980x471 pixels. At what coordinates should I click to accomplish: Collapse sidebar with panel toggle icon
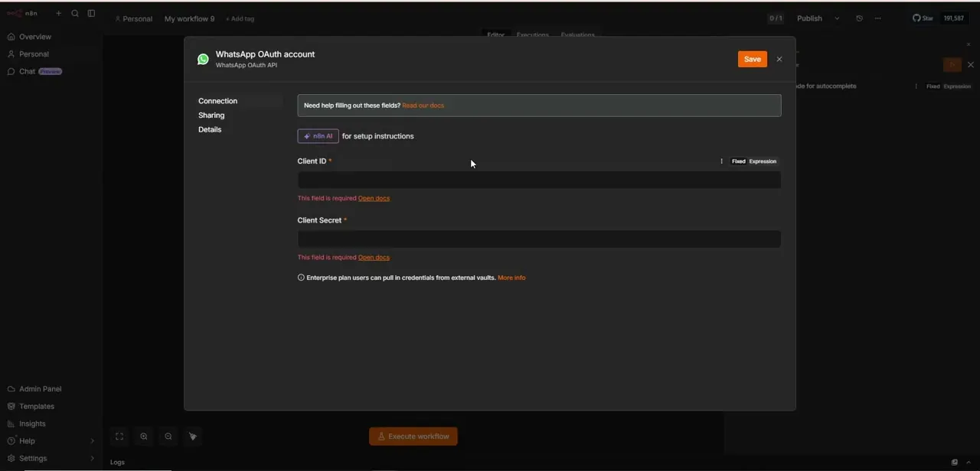[91, 13]
